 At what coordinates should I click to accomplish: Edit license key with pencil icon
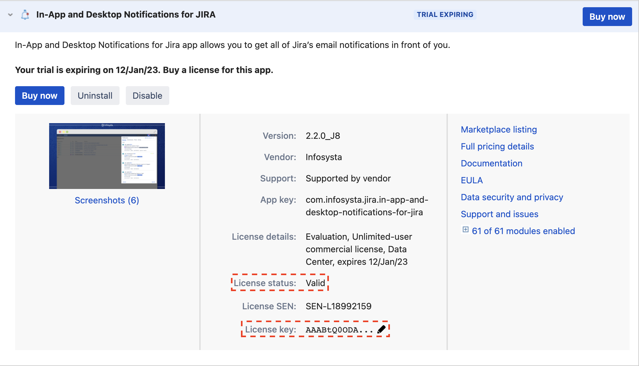381,329
